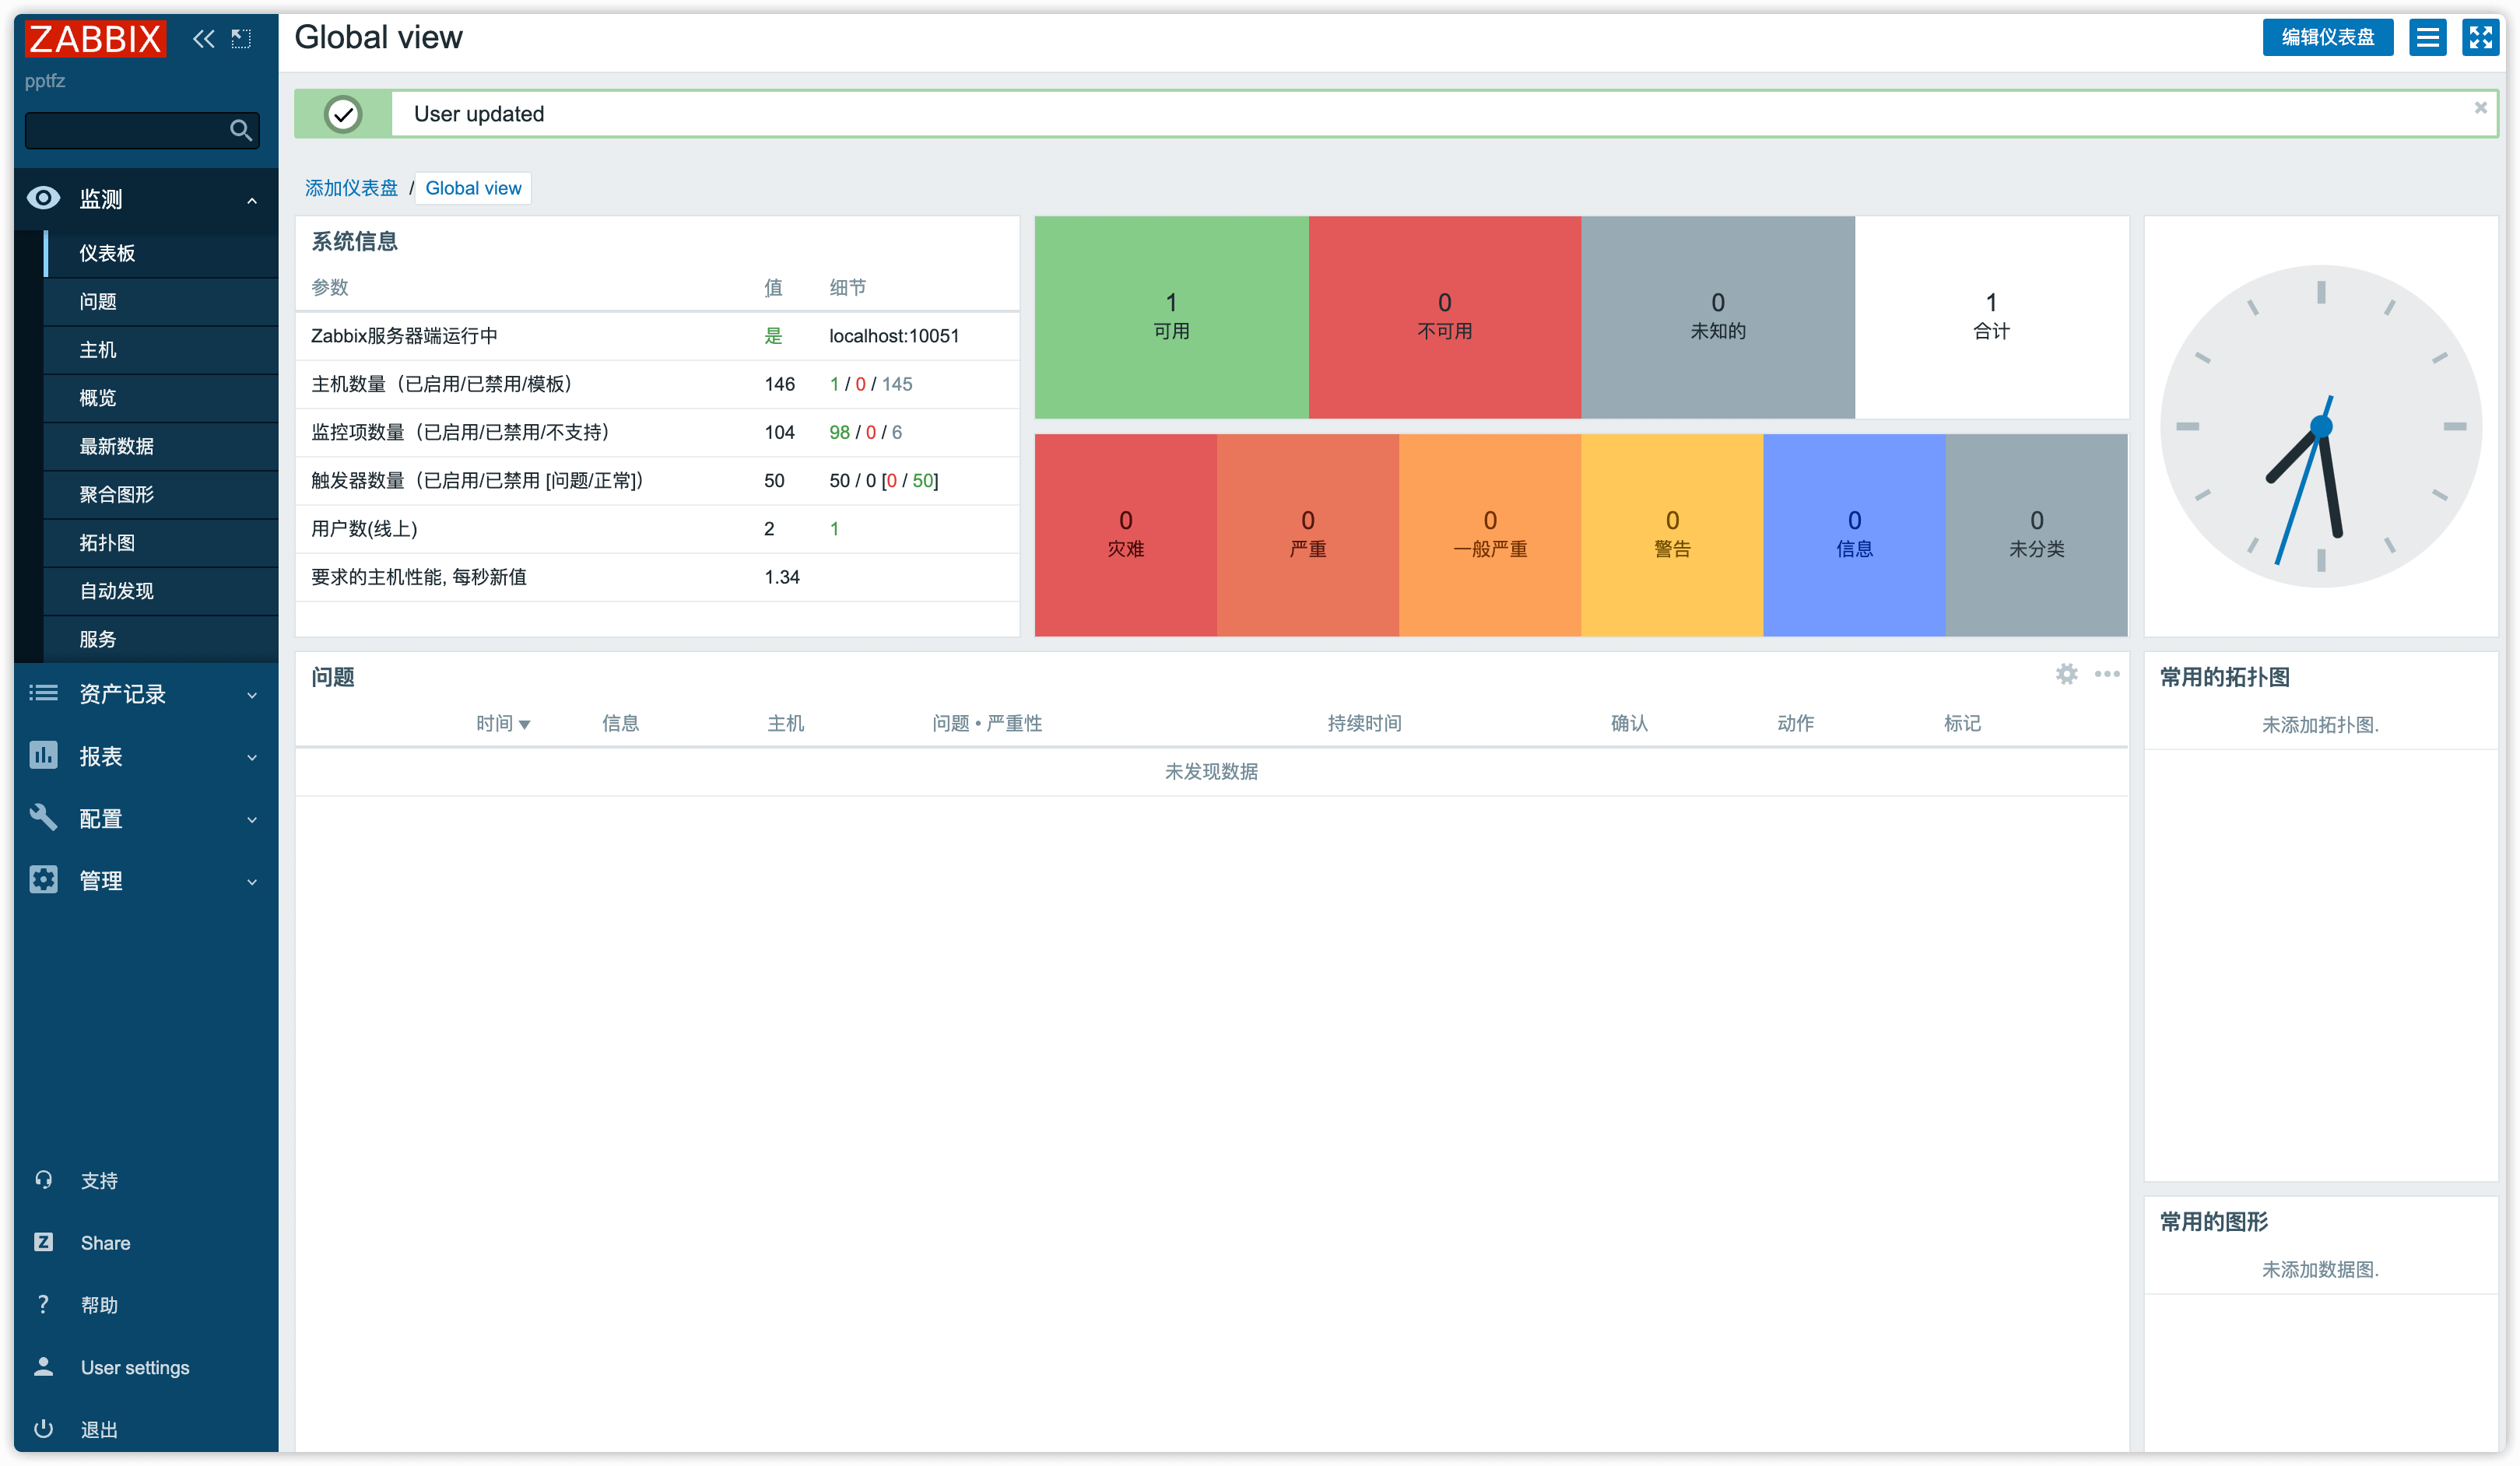Click the 未发现数据 text row
2520x1466 pixels.
pos(1211,771)
